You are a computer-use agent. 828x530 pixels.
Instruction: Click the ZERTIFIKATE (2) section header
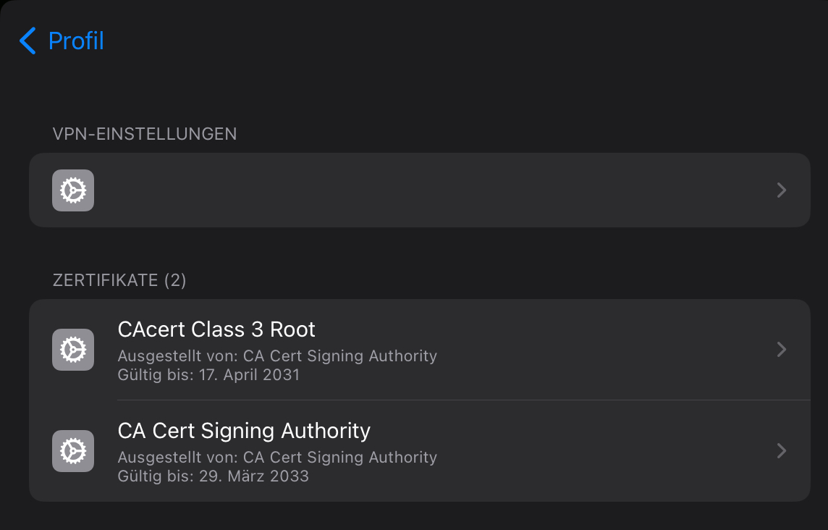[x=119, y=280]
